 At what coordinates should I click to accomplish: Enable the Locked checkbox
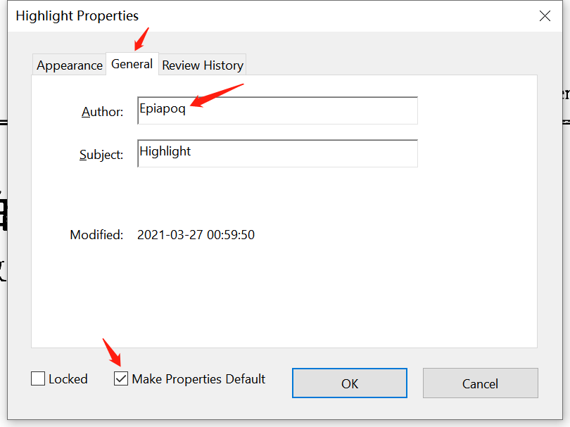coord(38,378)
